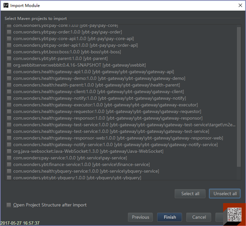This screenshot has height=226, width=246.
Task: Enable the boss:1.0.0 project checkbox
Action: click(x=9, y=52)
